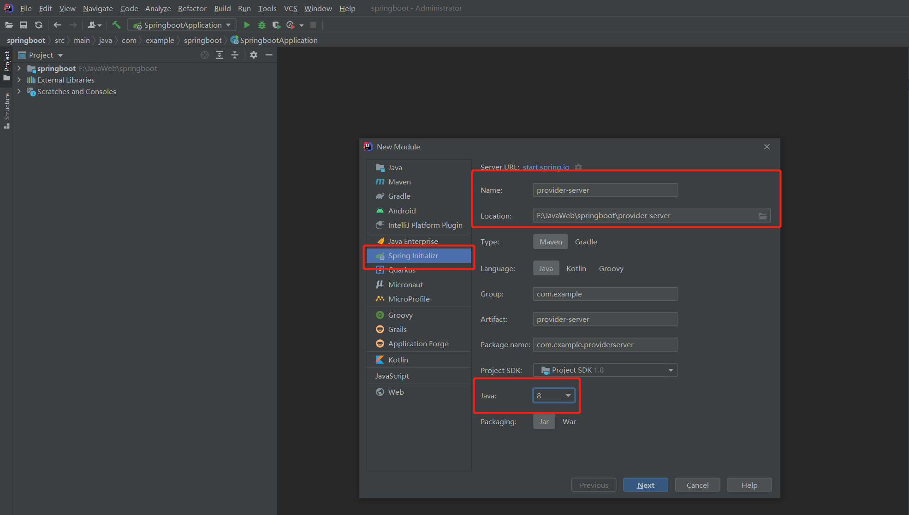
Task: Run SpringbootApplication with green play icon
Action: coord(247,25)
